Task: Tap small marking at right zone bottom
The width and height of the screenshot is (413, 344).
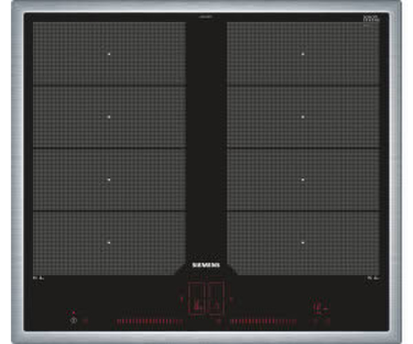Action: 372,278
